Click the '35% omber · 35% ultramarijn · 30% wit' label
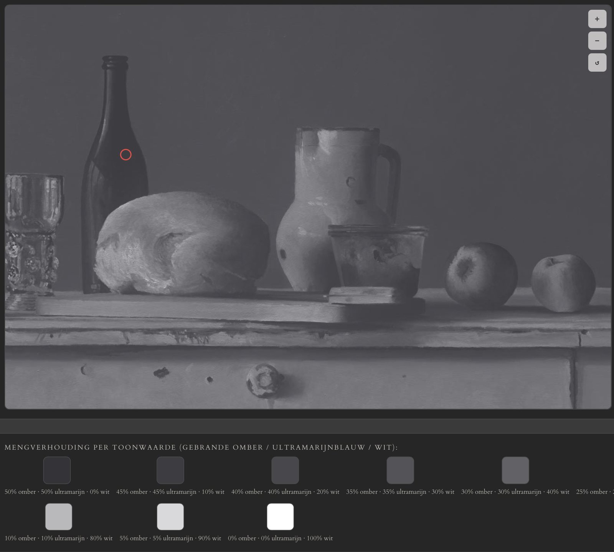The image size is (614, 552). [400, 492]
